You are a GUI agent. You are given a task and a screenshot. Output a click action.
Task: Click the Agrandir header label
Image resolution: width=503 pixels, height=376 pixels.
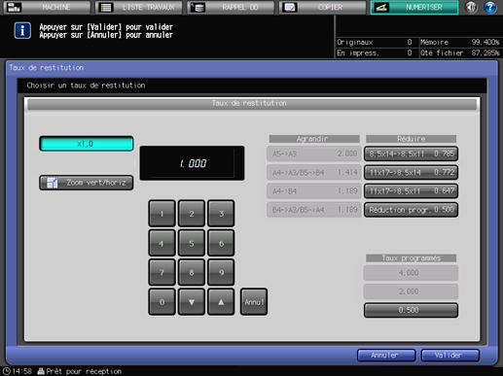point(314,139)
